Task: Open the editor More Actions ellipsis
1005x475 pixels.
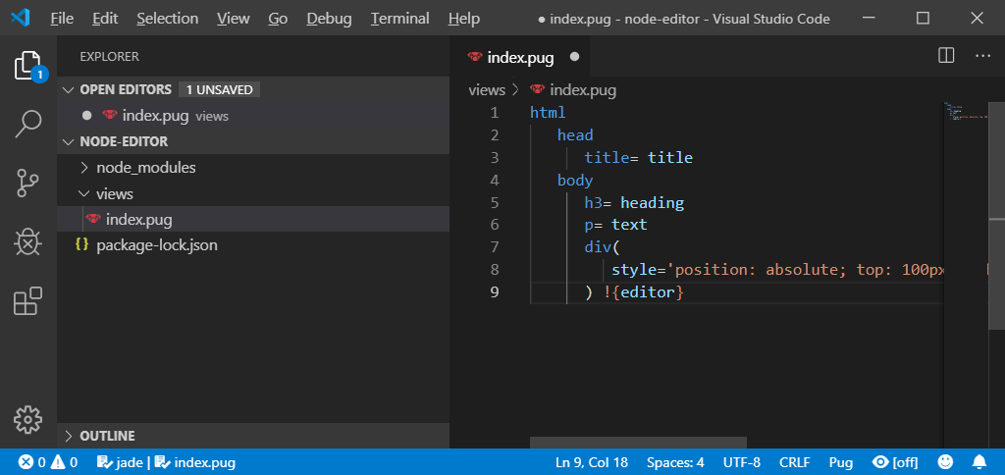Action: (x=982, y=56)
